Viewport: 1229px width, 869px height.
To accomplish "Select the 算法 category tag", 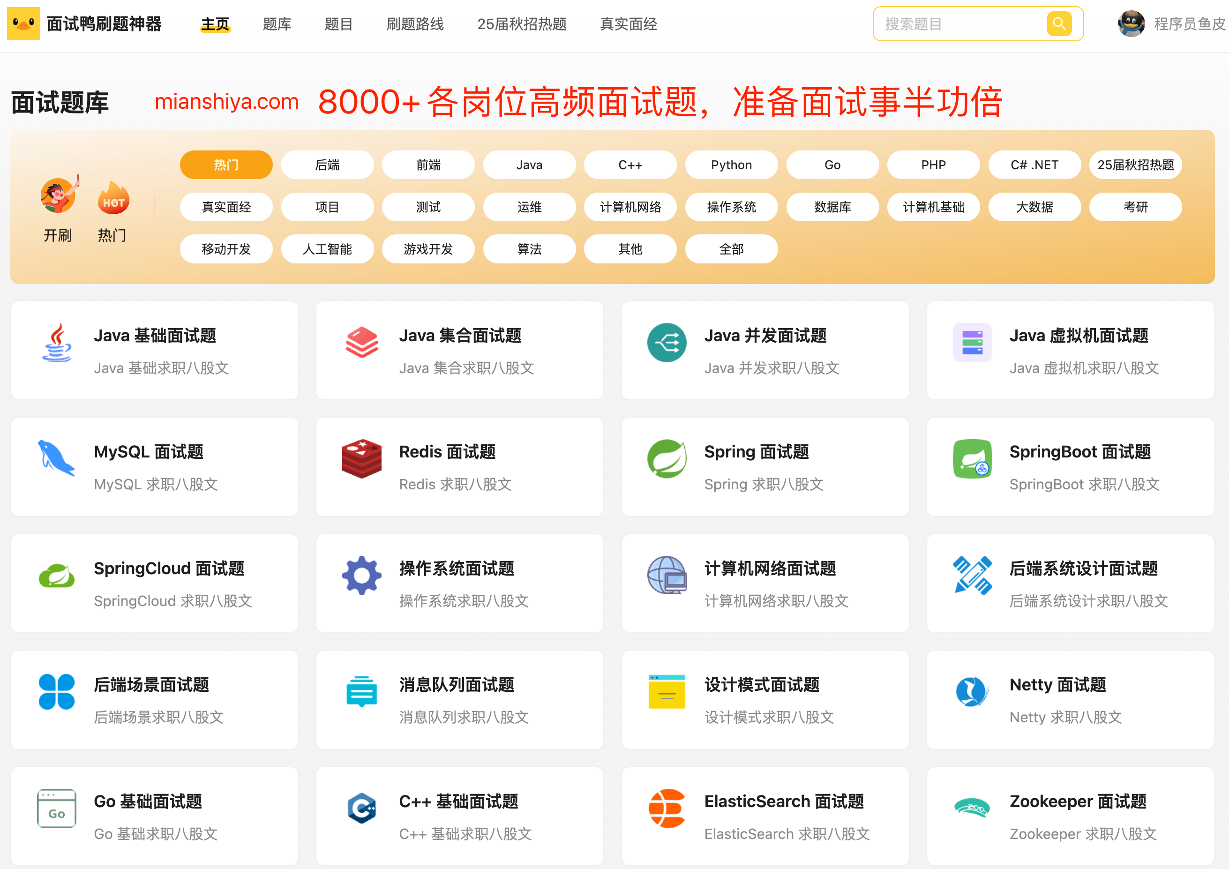I will coord(529,249).
